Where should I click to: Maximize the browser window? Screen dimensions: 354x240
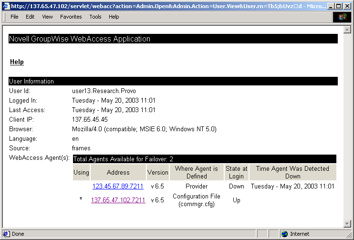pyautogui.click(x=339, y=6)
